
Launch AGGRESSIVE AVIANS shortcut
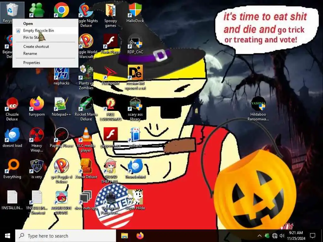[62, 203]
